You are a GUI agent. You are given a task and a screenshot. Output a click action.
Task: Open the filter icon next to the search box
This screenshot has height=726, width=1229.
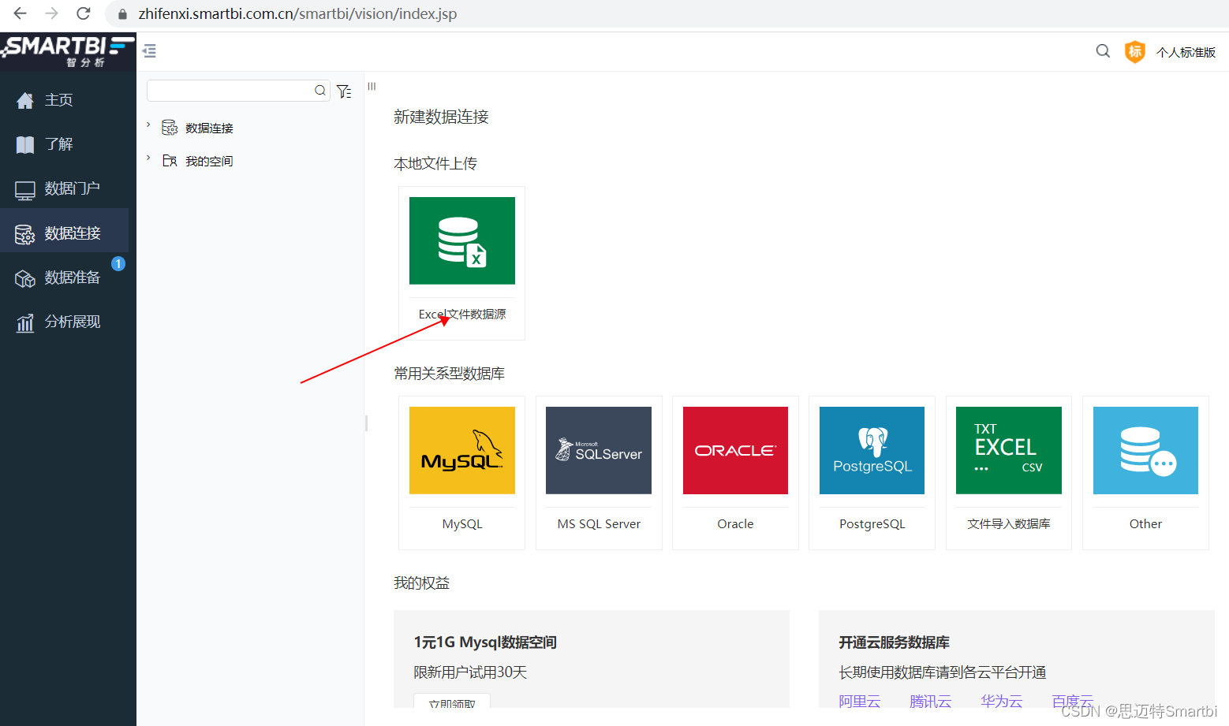344,91
